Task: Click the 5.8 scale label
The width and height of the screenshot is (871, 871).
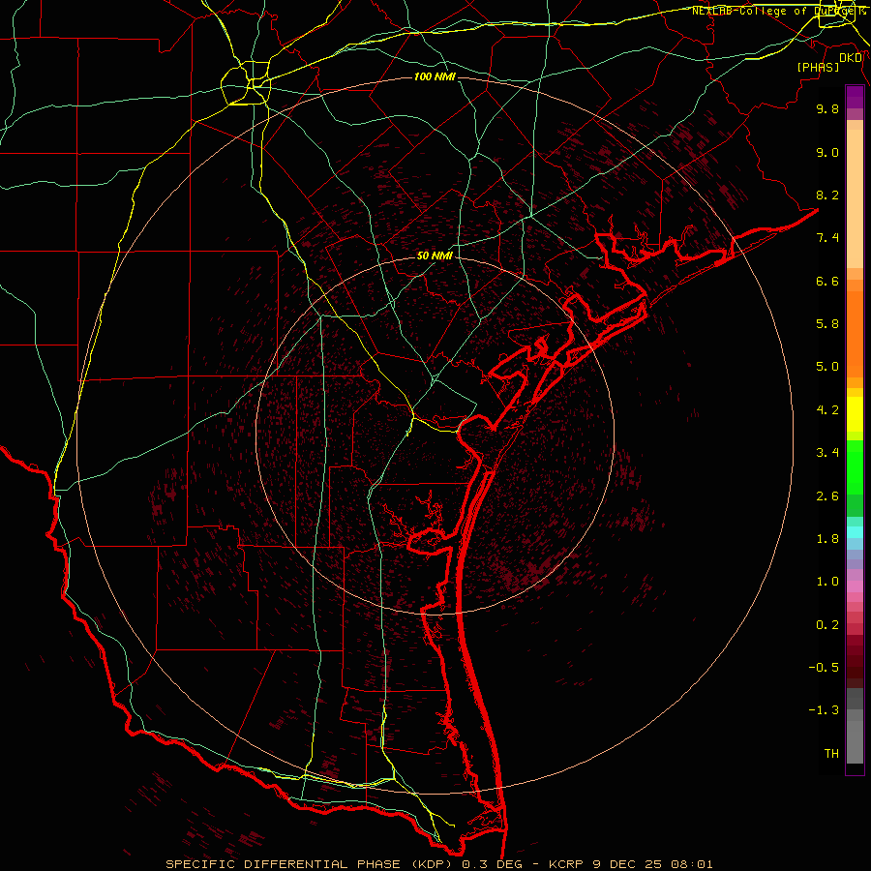Action: (827, 324)
